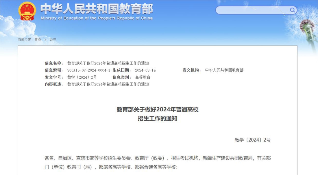The image size is (318, 175).
Task: Click the 当前位置 breadcrumb label
Action: tap(25, 39)
